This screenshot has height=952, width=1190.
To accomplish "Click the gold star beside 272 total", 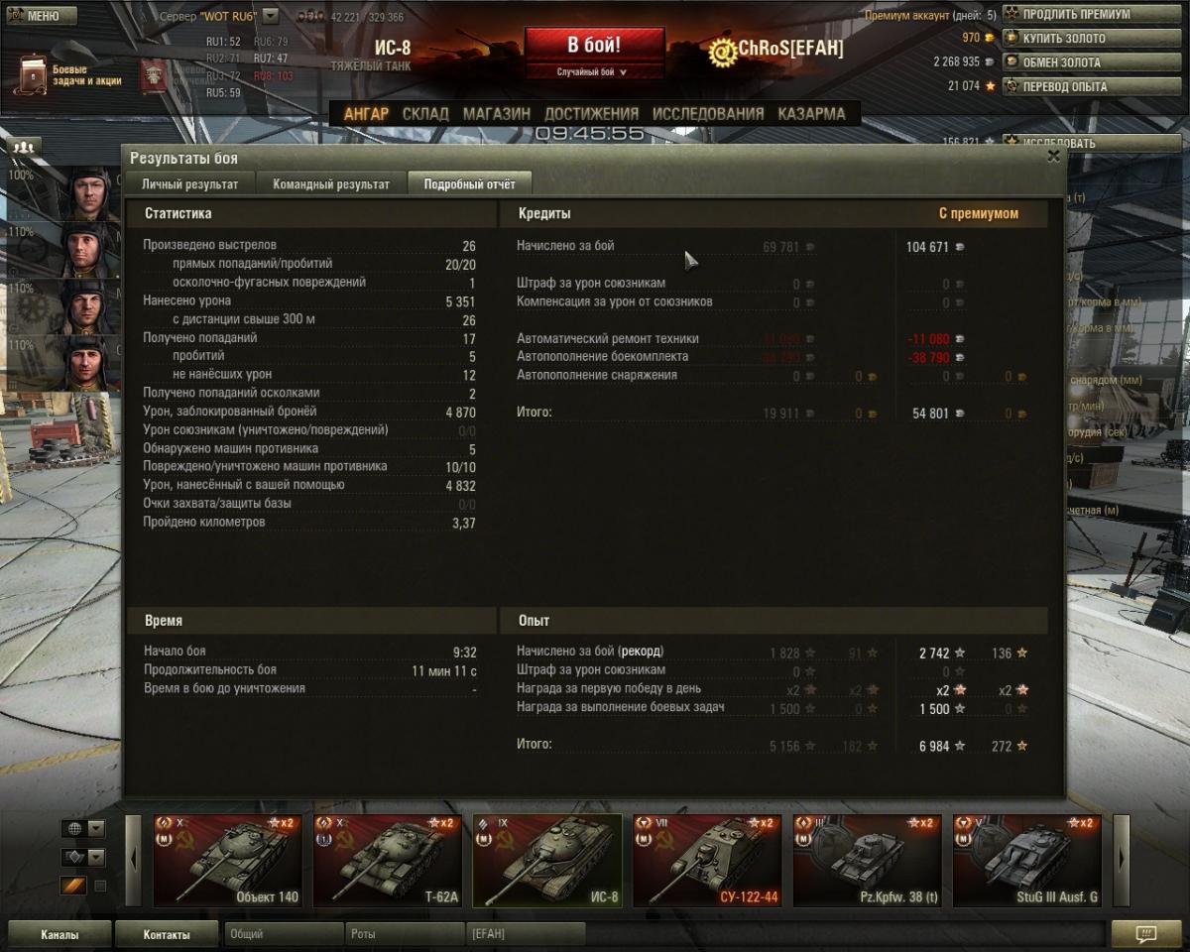I will coord(1021,746).
